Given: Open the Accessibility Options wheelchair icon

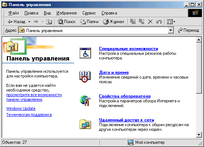Looking at the screenshot, I should click(x=85, y=53).
